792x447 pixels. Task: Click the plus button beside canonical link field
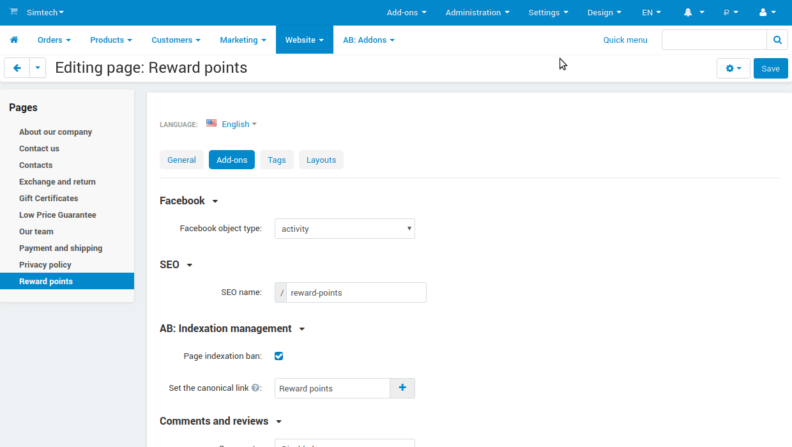(x=402, y=388)
